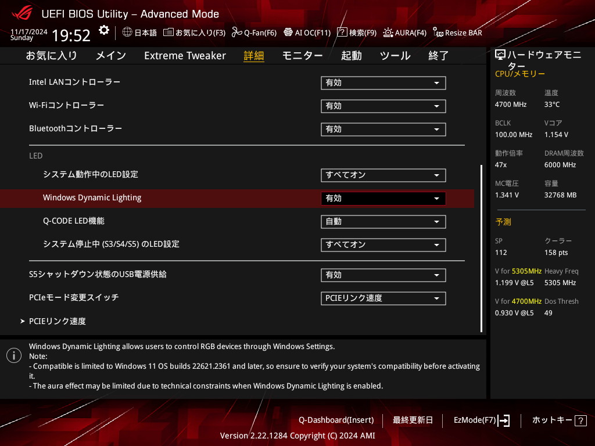
Task: Open the ツール tab
Action: click(395, 56)
